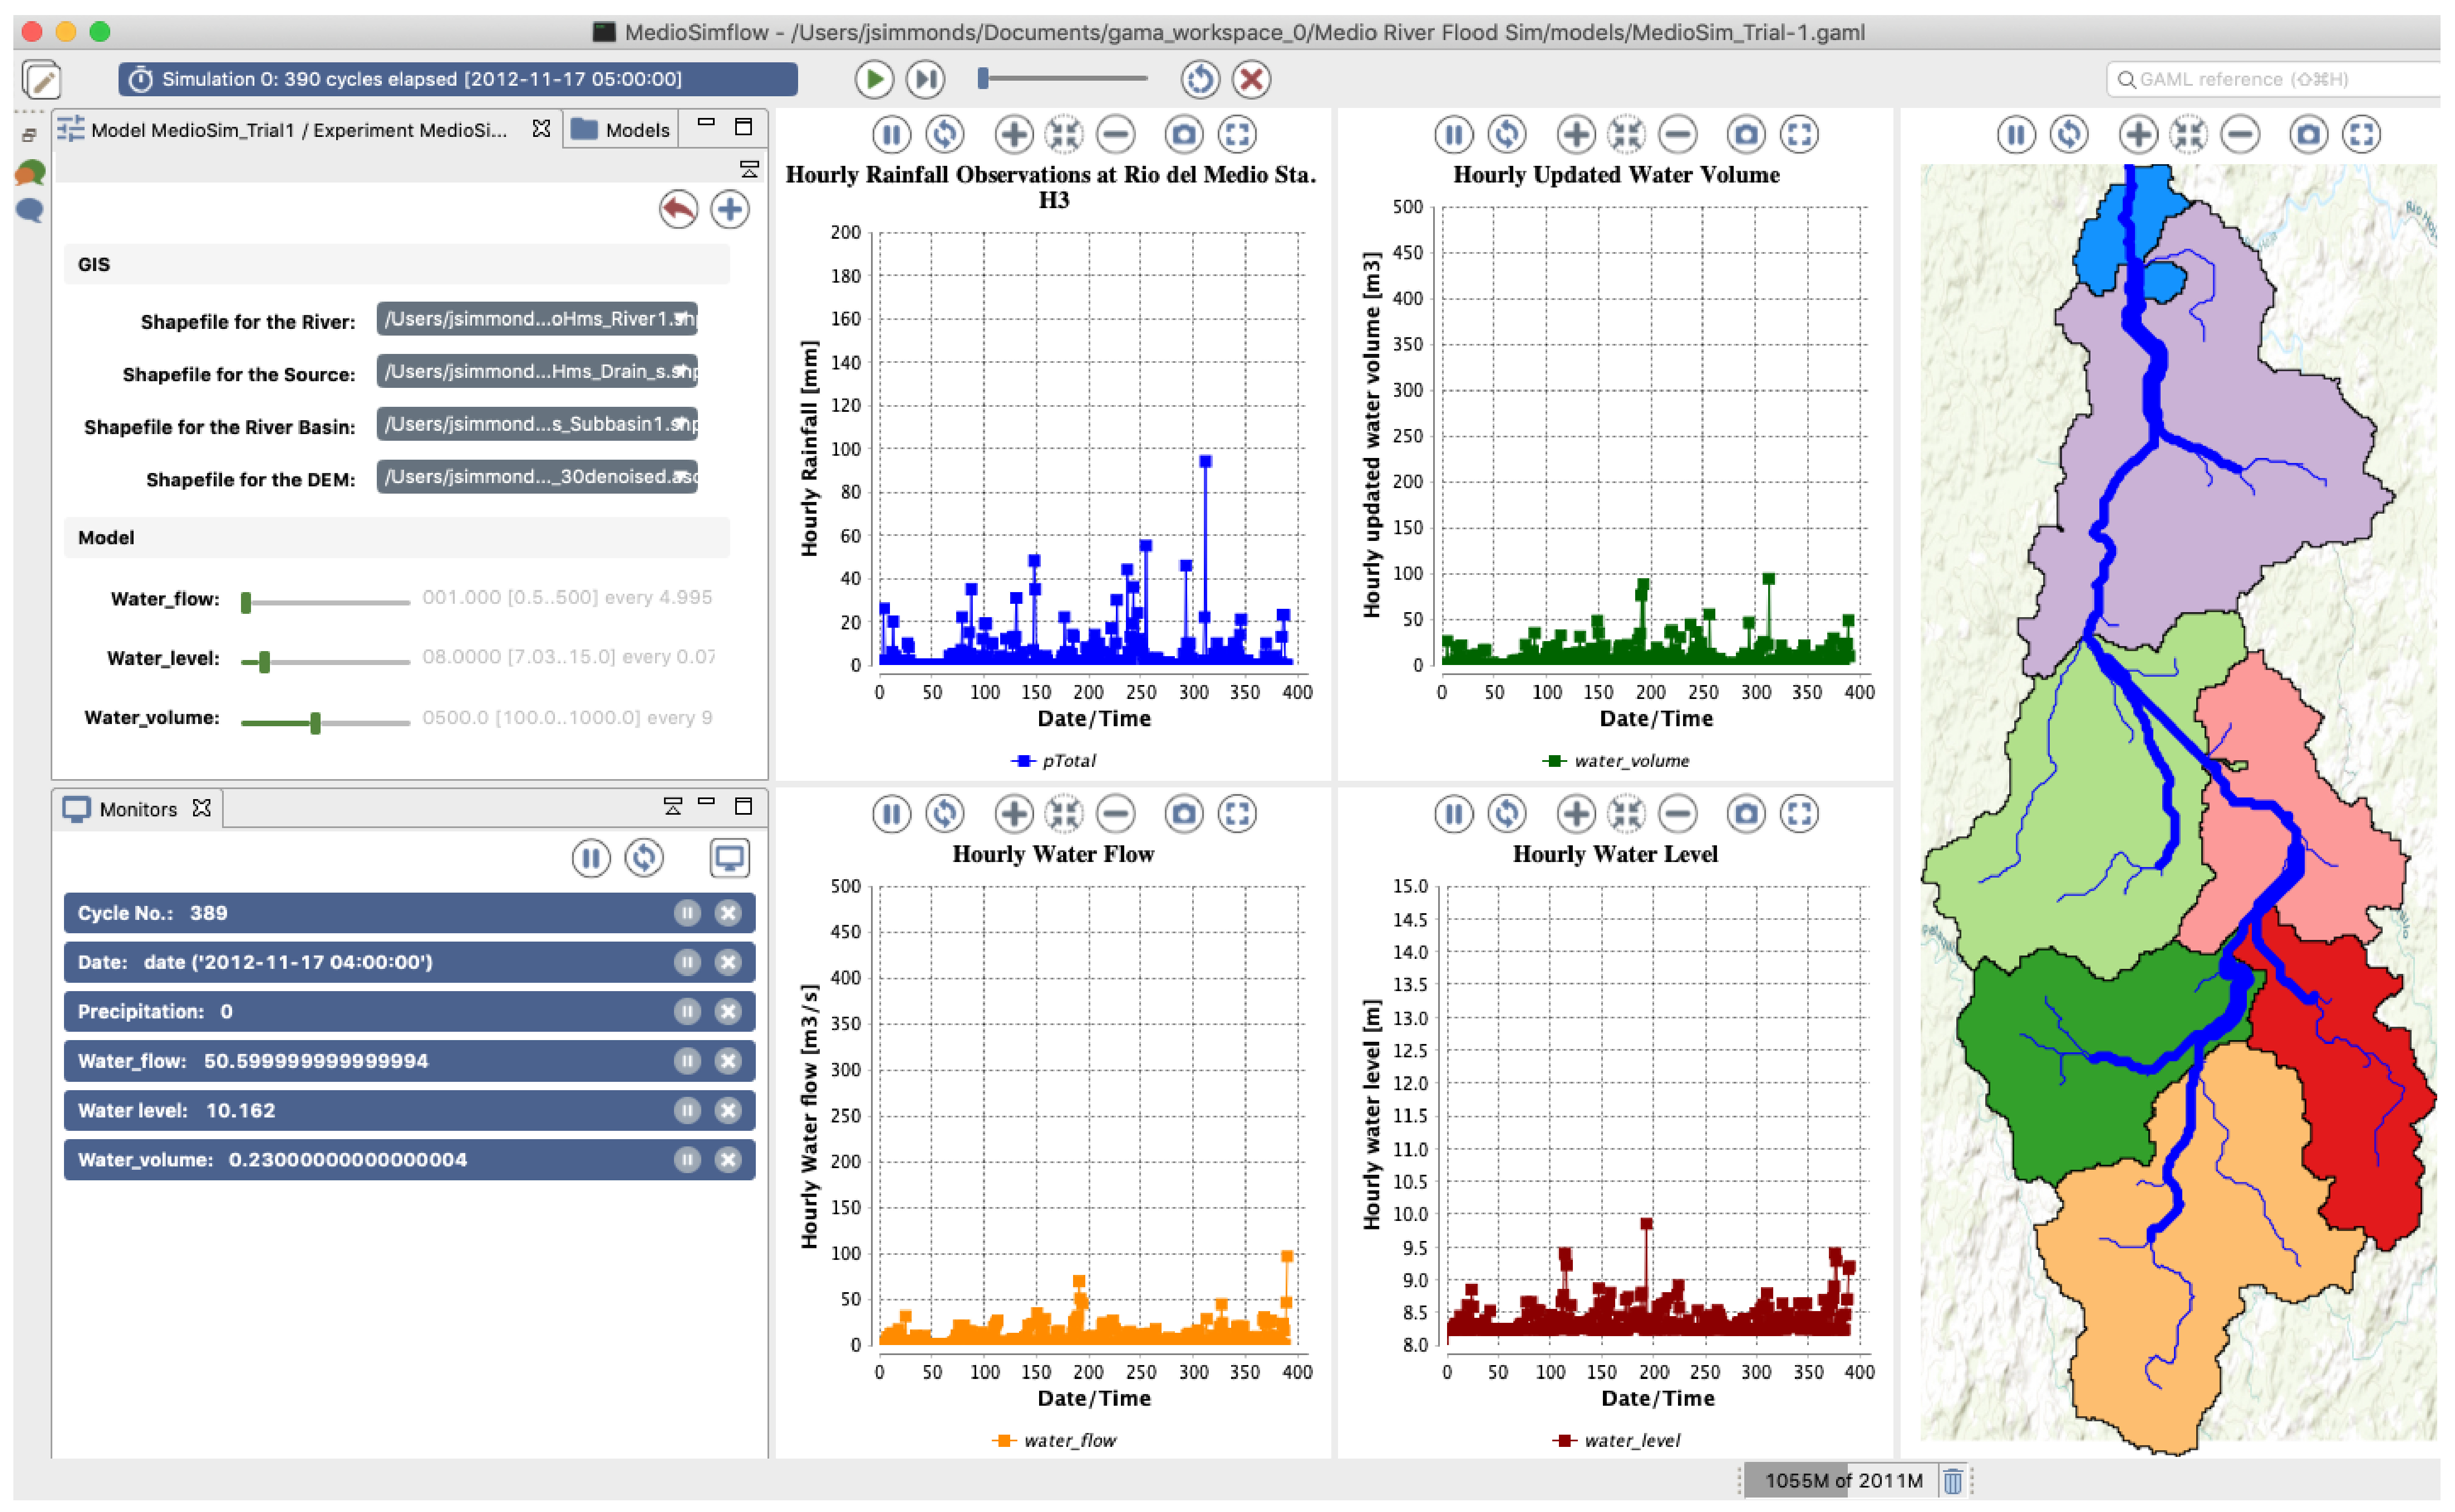This screenshot has width=2455, height=1512.
Task: Run the simulation with the green play button
Action: pos(873,79)
